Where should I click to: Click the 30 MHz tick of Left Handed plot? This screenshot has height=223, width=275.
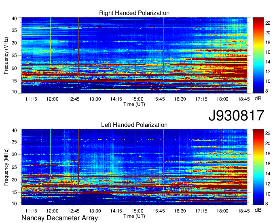pos(14,154)
